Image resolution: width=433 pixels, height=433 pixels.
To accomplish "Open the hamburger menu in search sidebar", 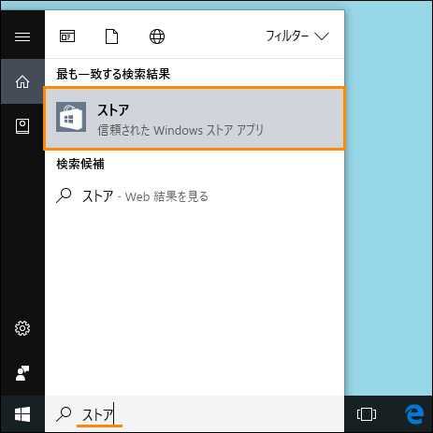I will click(22, 36).
